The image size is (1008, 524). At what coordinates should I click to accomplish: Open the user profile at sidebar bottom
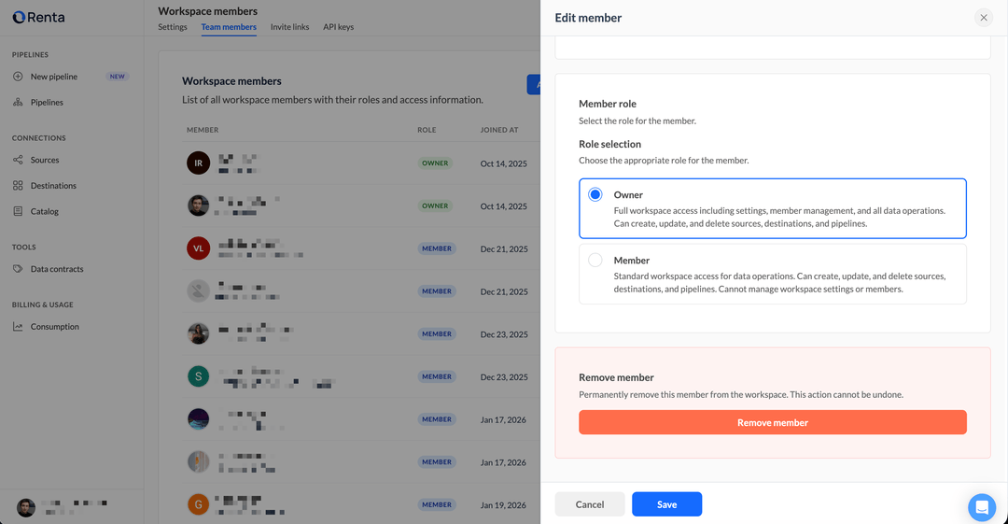pos(26,507)
